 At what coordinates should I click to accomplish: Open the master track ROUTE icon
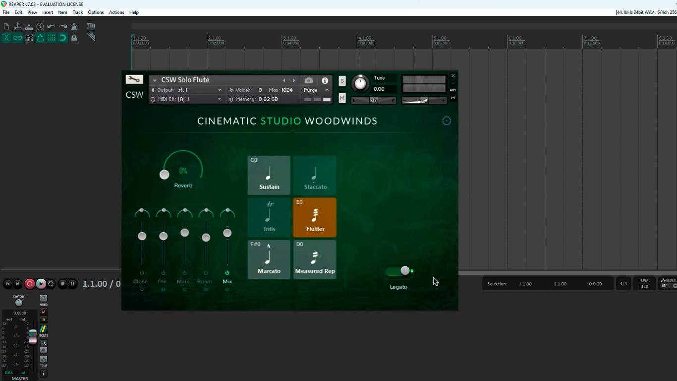point(44,329)
